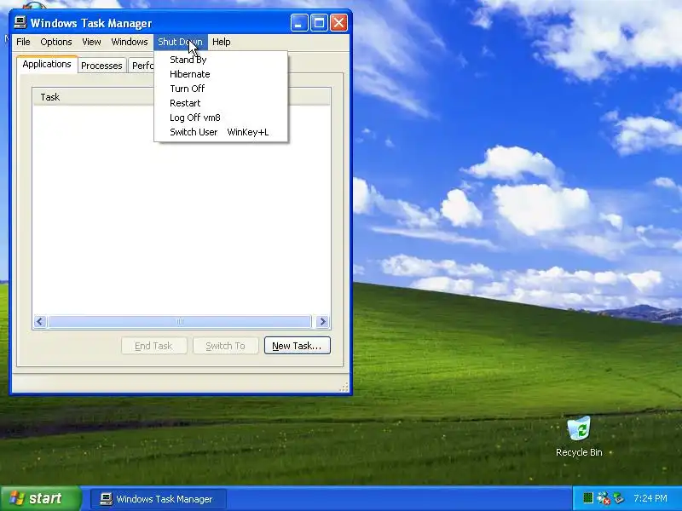Screen dimensions: 682x511
Task: Close the Windows Task Manager window
Action: point(338,23)
